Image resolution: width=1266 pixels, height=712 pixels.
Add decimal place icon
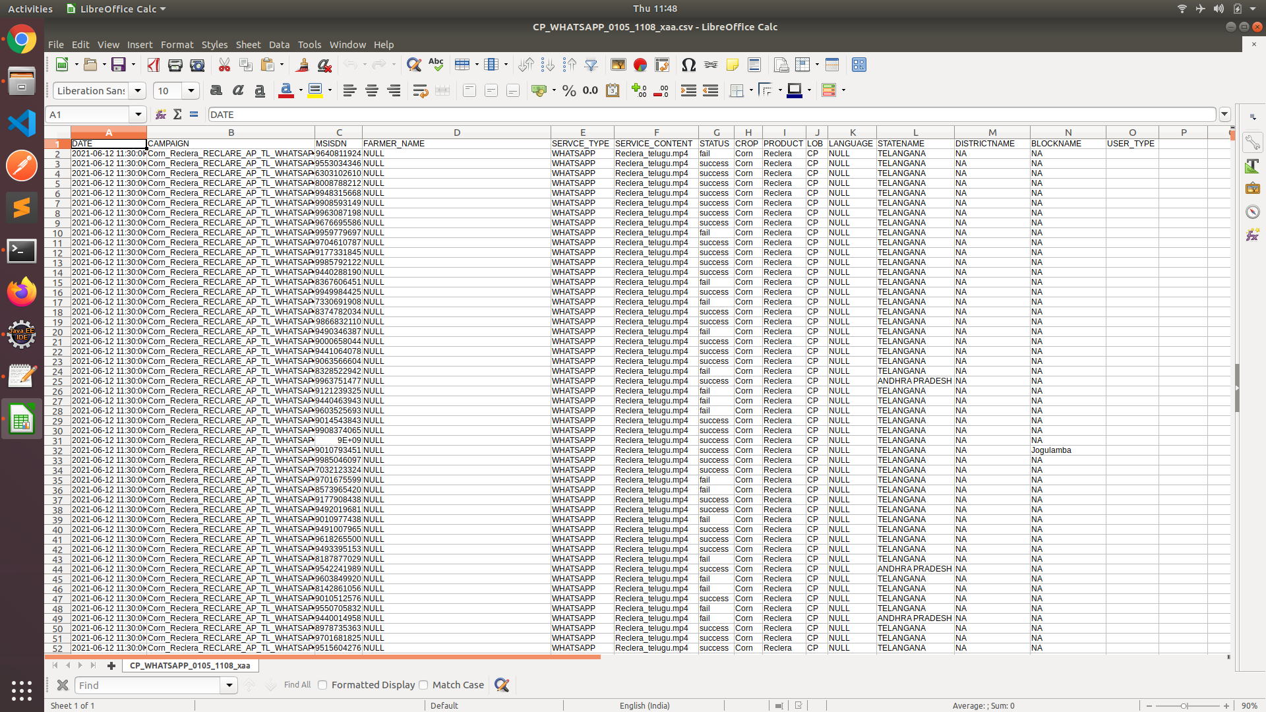[x=639, y=90]
